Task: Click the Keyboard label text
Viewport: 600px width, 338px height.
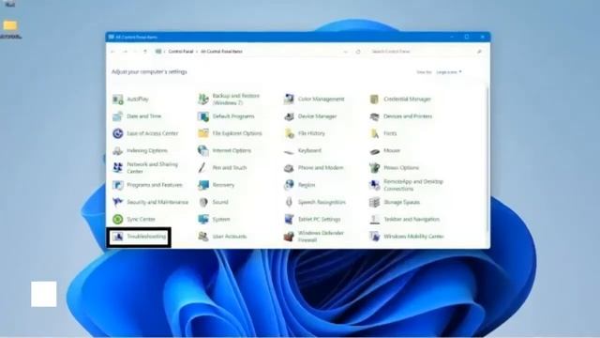Action: [309, 150]
